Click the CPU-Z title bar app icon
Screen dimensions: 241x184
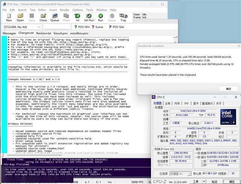154,97
